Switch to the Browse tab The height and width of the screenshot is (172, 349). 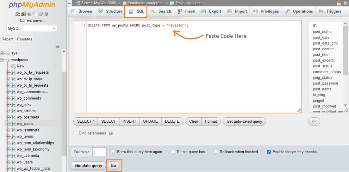tap(81, 11)
